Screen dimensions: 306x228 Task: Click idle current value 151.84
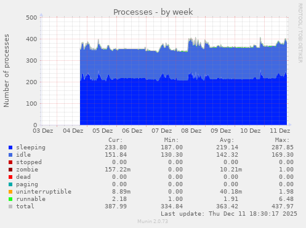click(x=116, y=155)
